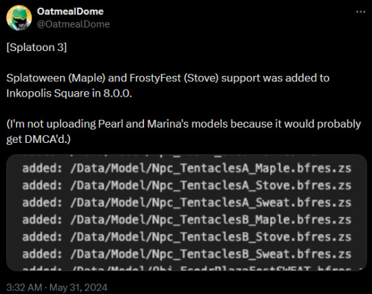
Task: Open the three-dot more options menu
Action: tap(360, 12)
